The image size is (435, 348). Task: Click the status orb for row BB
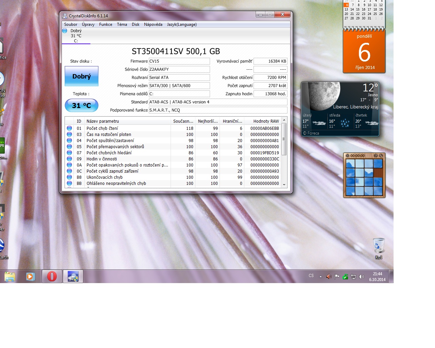click(69, 183)
